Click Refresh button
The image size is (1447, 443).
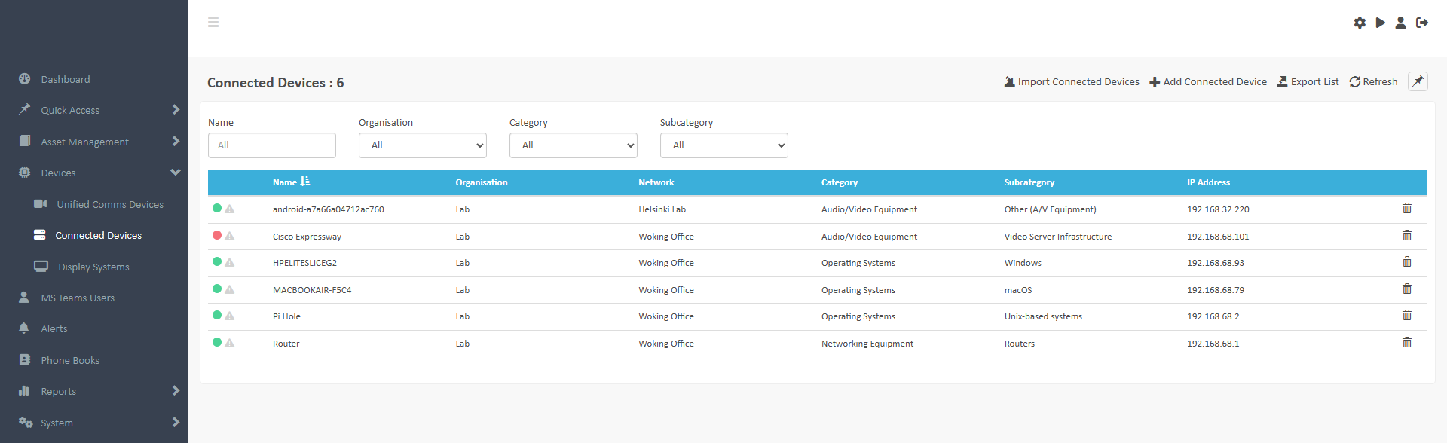click(x=1373, y=81)
